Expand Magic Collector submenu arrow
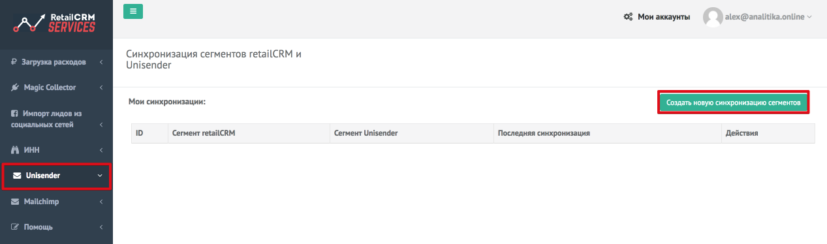The height and width of the screenshot is (244, 827). click(x=101, y=87)
